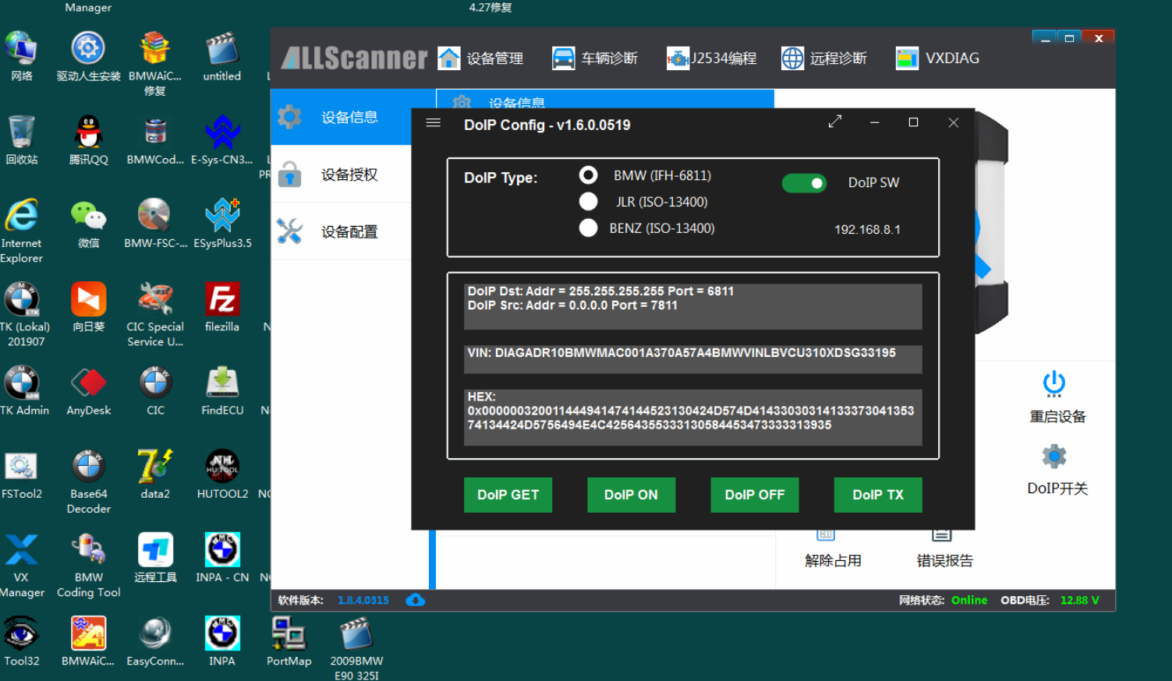Open FindECU desktop icon
The width and height of the screenshot is (1172, 681).
tap(222, 390)
